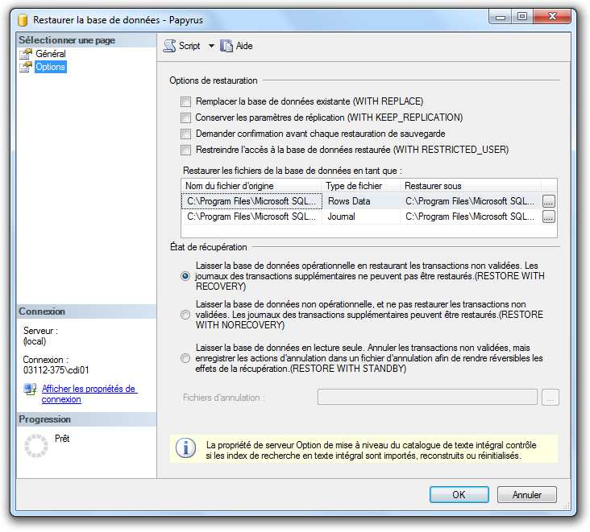Check confirmation before each restore option
Image resolution: width=590 pixels, height=532 pixels.
(186, 134)
